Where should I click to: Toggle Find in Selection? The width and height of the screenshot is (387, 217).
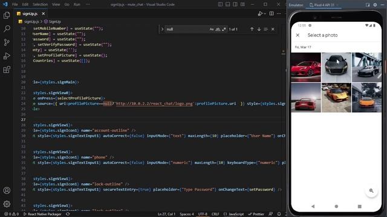coord(265,29)
